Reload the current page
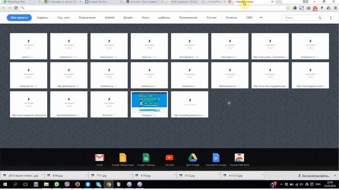The height and width of the screenshot is (190, 339). (16, 8)
